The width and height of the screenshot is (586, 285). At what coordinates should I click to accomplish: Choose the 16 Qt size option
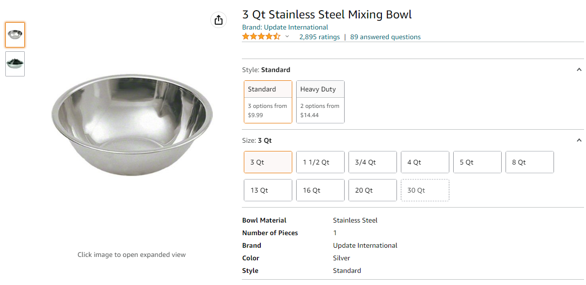[320, 190]
